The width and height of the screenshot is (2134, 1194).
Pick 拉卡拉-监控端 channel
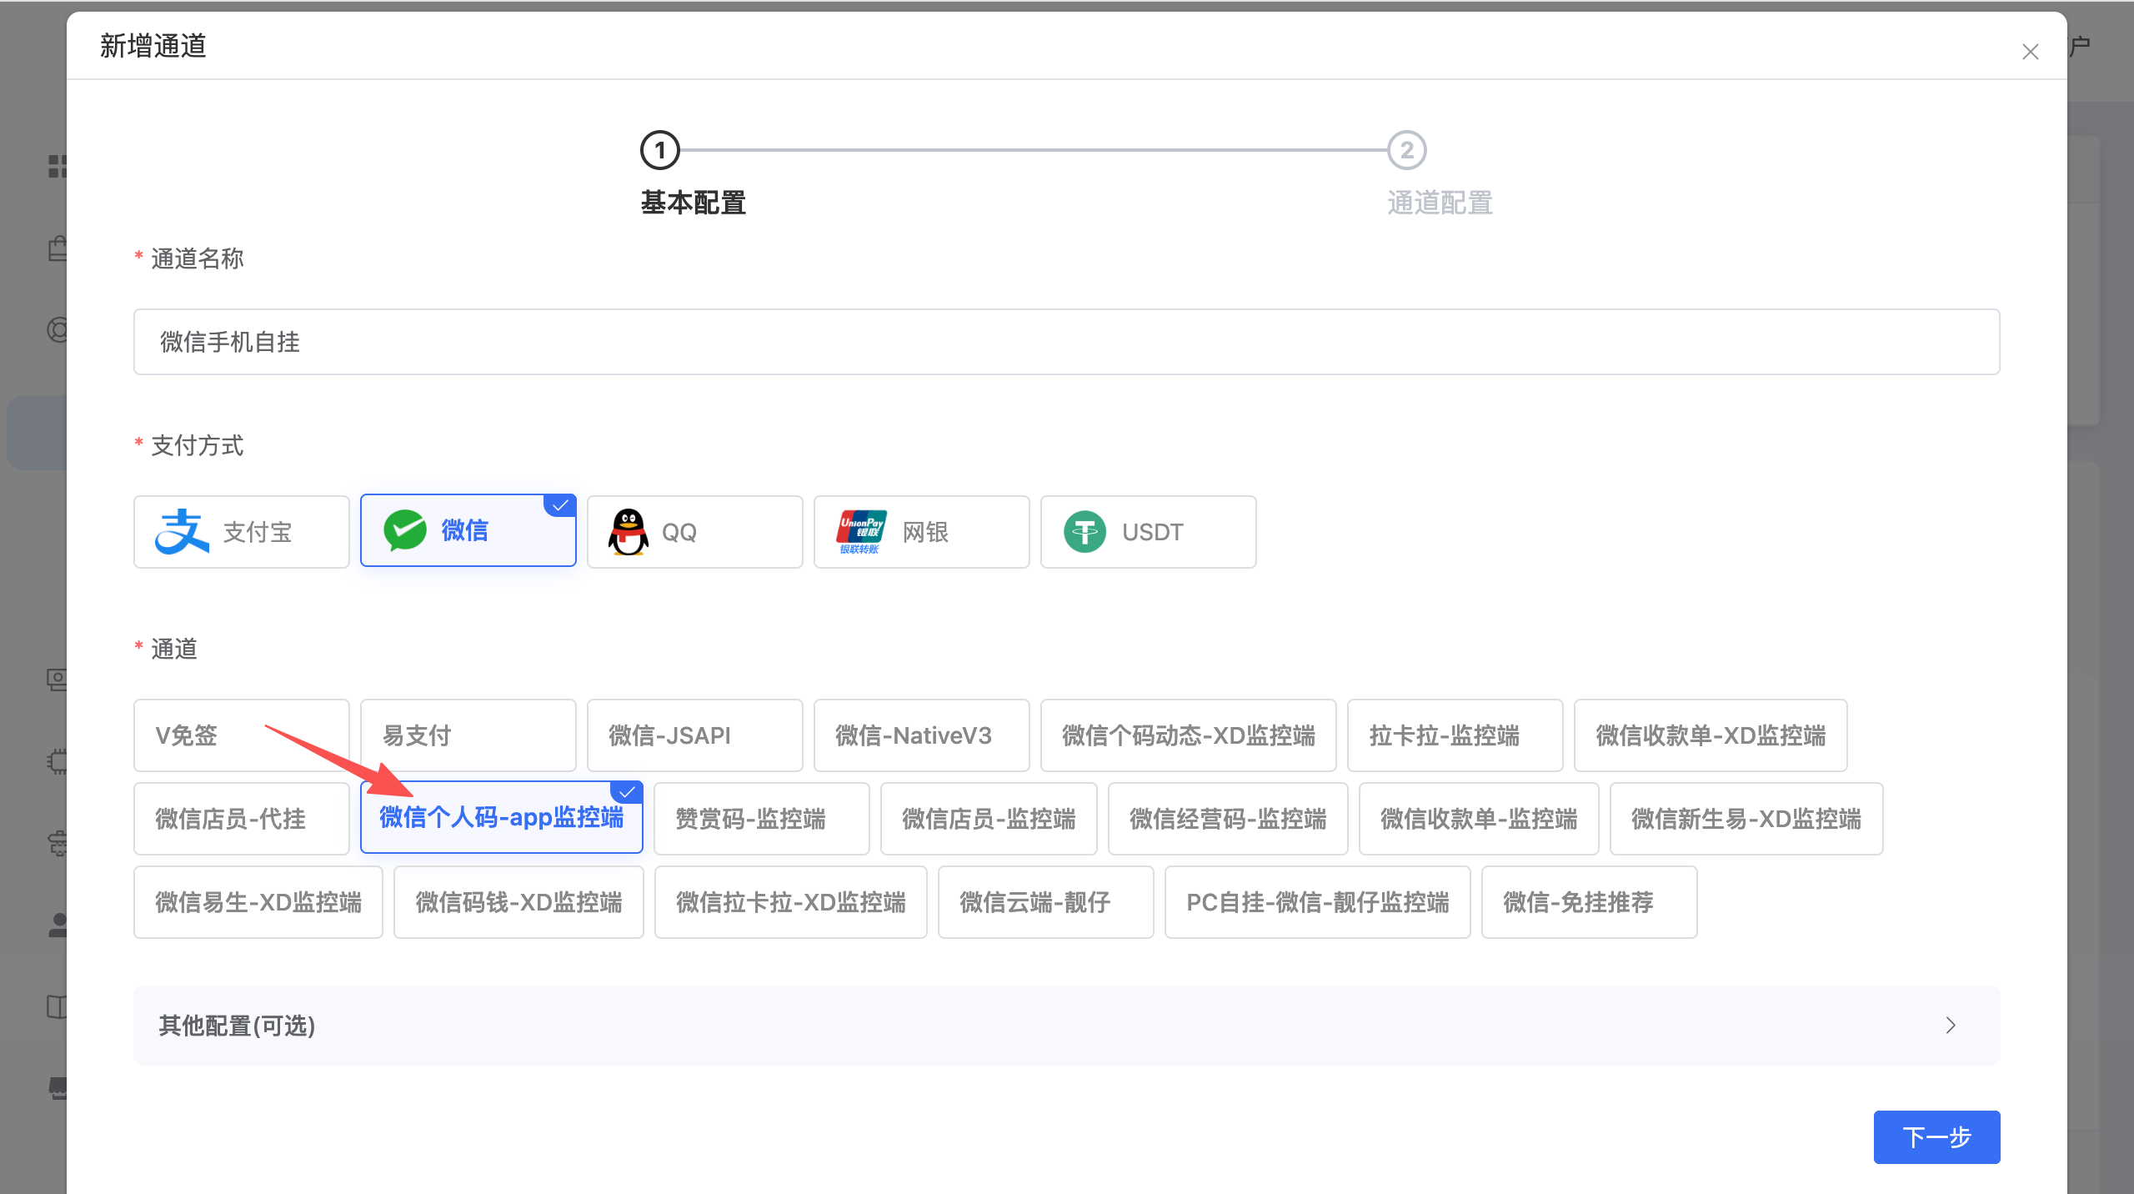point(1455,735)
